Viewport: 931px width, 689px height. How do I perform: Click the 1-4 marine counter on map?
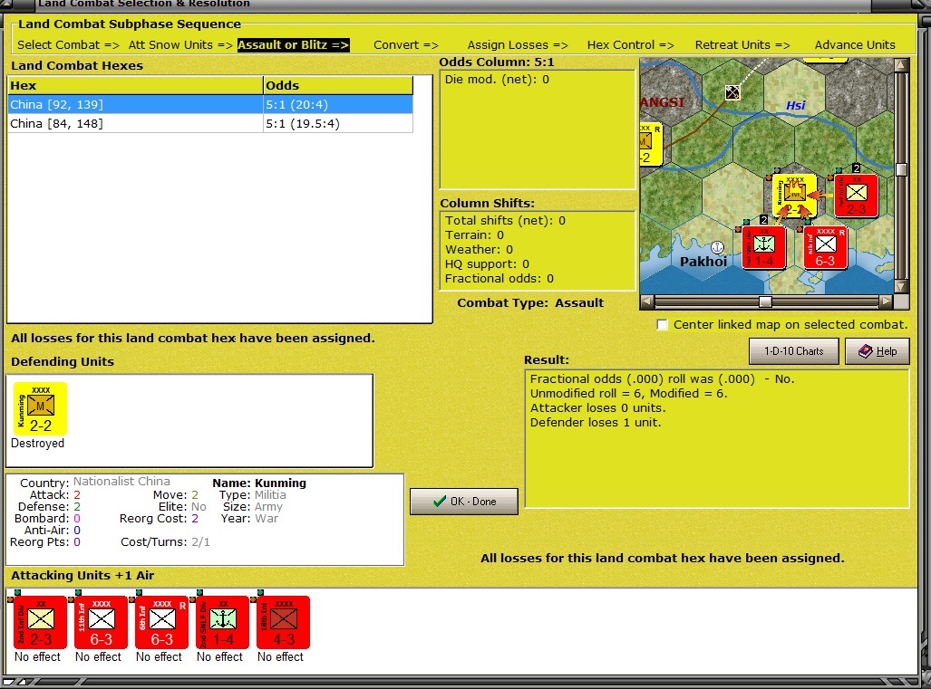click(x=764, y=247)
